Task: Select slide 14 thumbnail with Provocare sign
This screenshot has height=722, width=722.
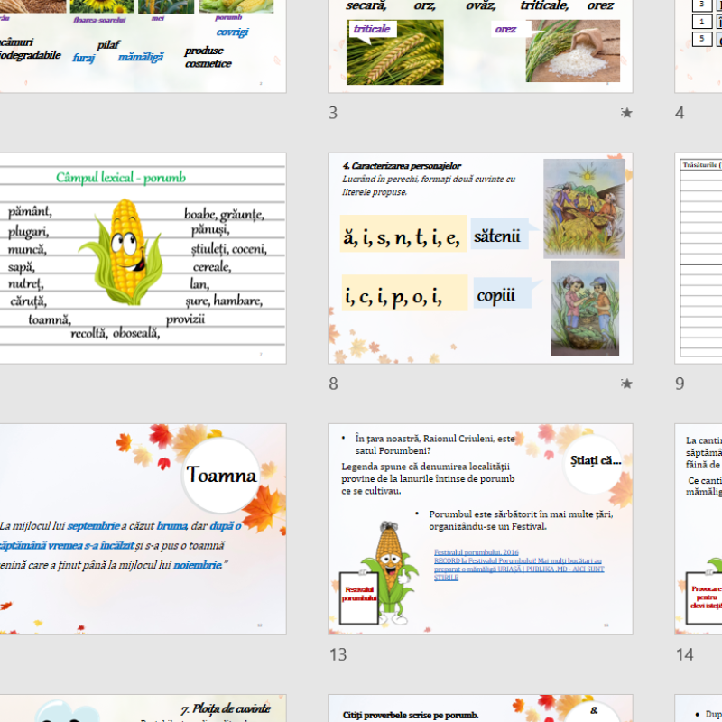Action: point(699,529)
